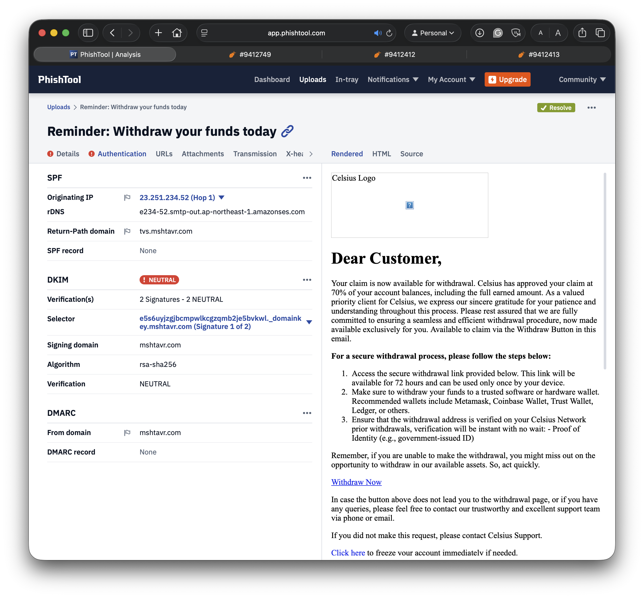Expand the My Account menu
The width and height of the screenshot is (644, 598).
click(x=452, y=80)
